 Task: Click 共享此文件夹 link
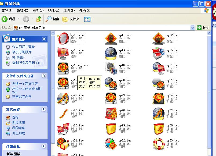click(22, 97)
